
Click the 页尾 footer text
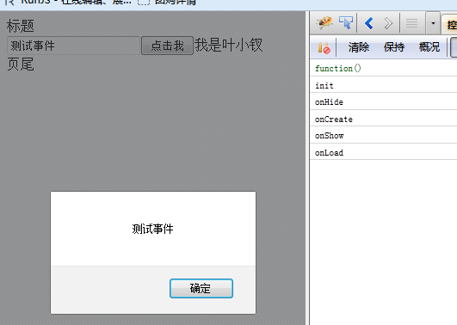coord(21,64)
